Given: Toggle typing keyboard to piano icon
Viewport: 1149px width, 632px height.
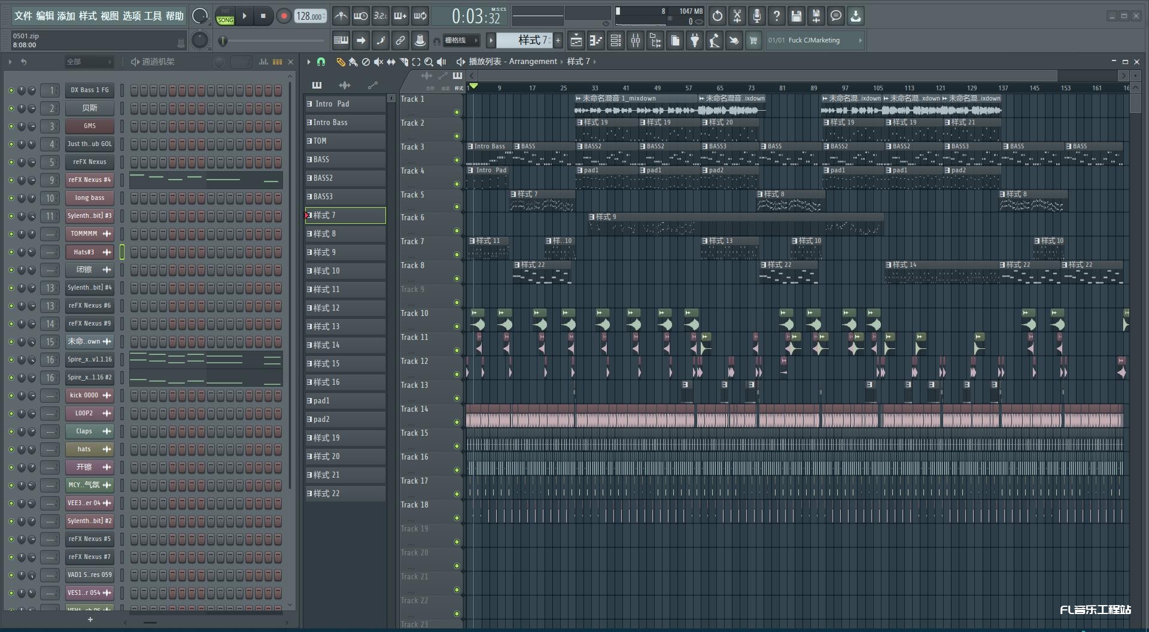Looking at the screenshot, I should (341, 40).
